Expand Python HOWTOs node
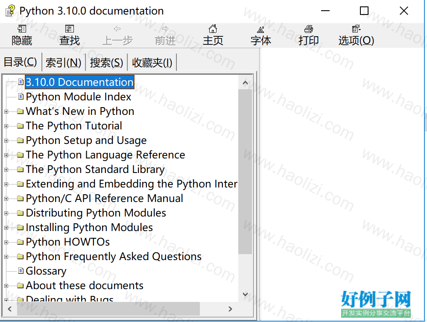This screenshot has width=427, height=322. point(6,243)
